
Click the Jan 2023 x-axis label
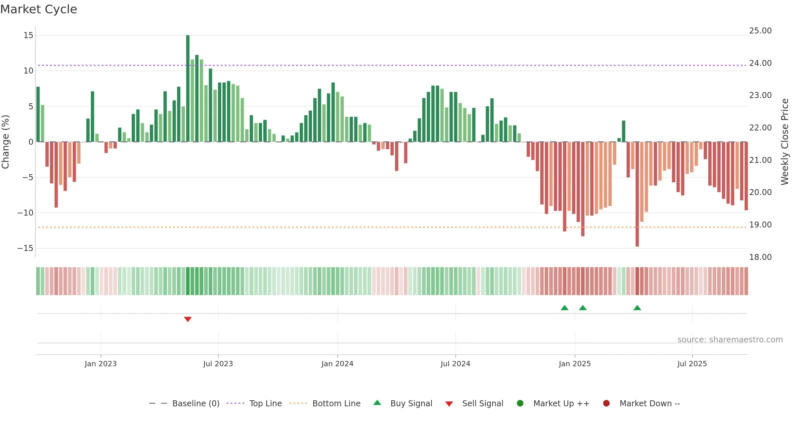[x=101, y=364]
